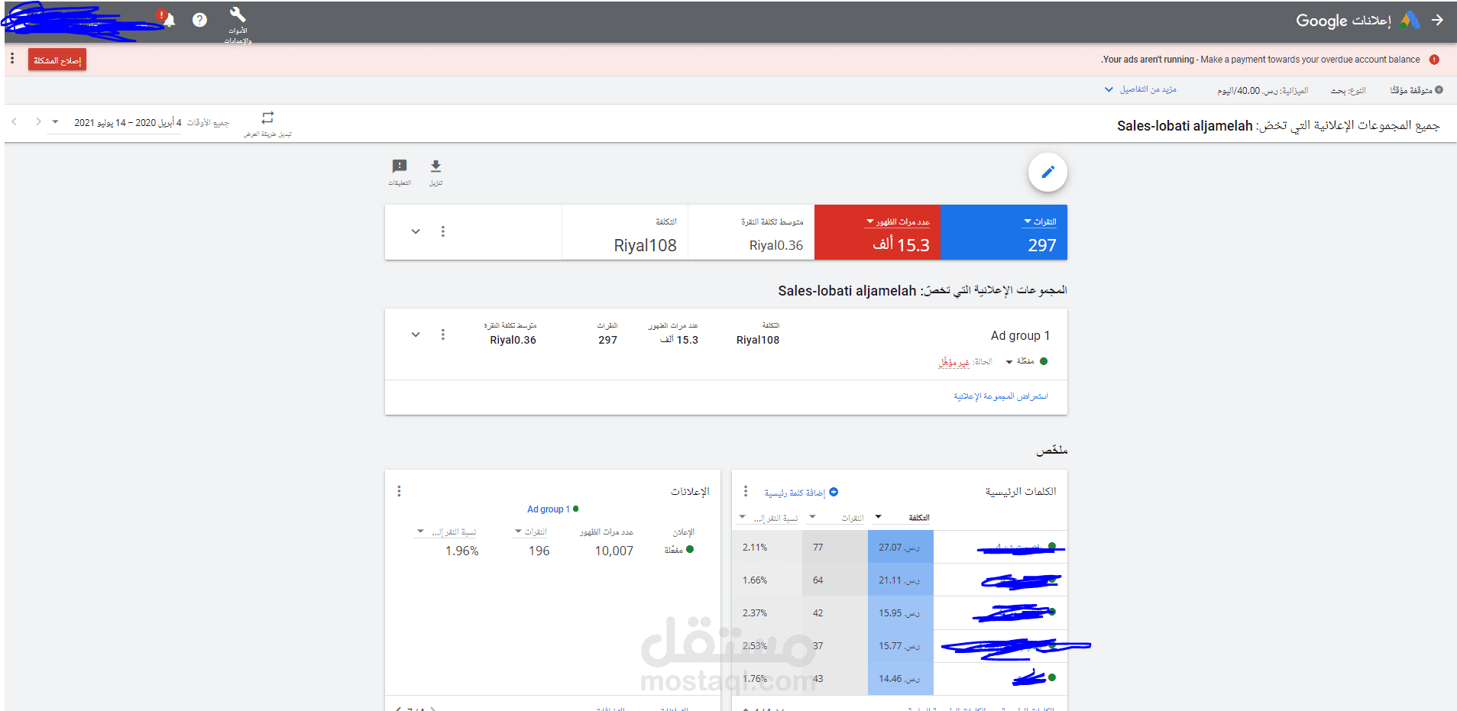1457x711 pixels.
Task: Click the Ad group 1 title
Action: tap(1020, 335)
